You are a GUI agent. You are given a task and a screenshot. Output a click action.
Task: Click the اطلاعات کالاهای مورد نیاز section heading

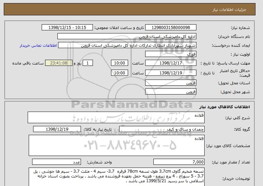[225, 107]
